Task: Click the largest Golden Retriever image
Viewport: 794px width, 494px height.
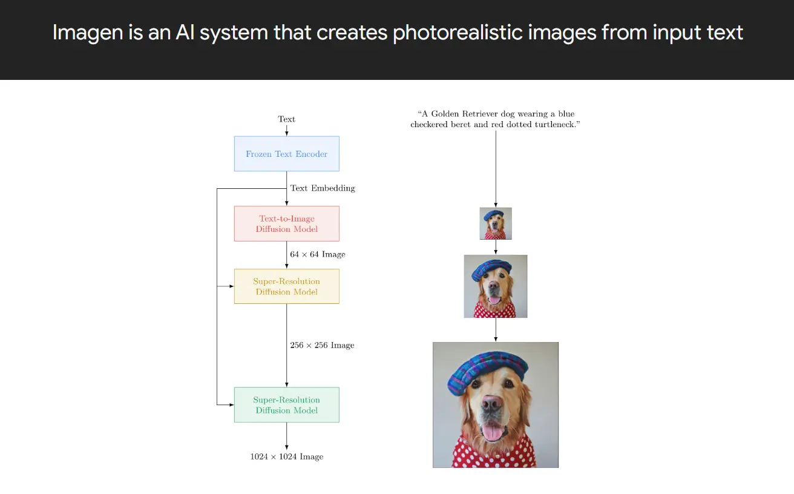Action: [496, 404]
